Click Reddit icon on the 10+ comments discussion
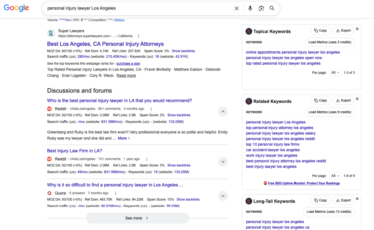This screenshot has height=230, width=374. click(49, 159)
